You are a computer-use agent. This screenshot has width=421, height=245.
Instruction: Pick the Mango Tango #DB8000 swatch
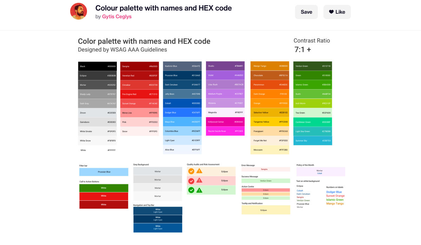[x=270, y=66]
